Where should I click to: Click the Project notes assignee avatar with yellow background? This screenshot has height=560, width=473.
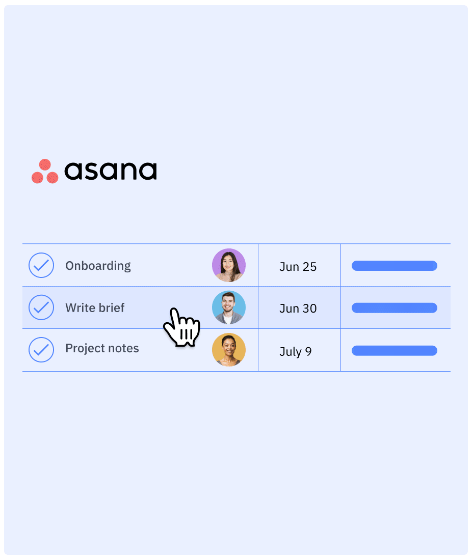pos(229,350)
